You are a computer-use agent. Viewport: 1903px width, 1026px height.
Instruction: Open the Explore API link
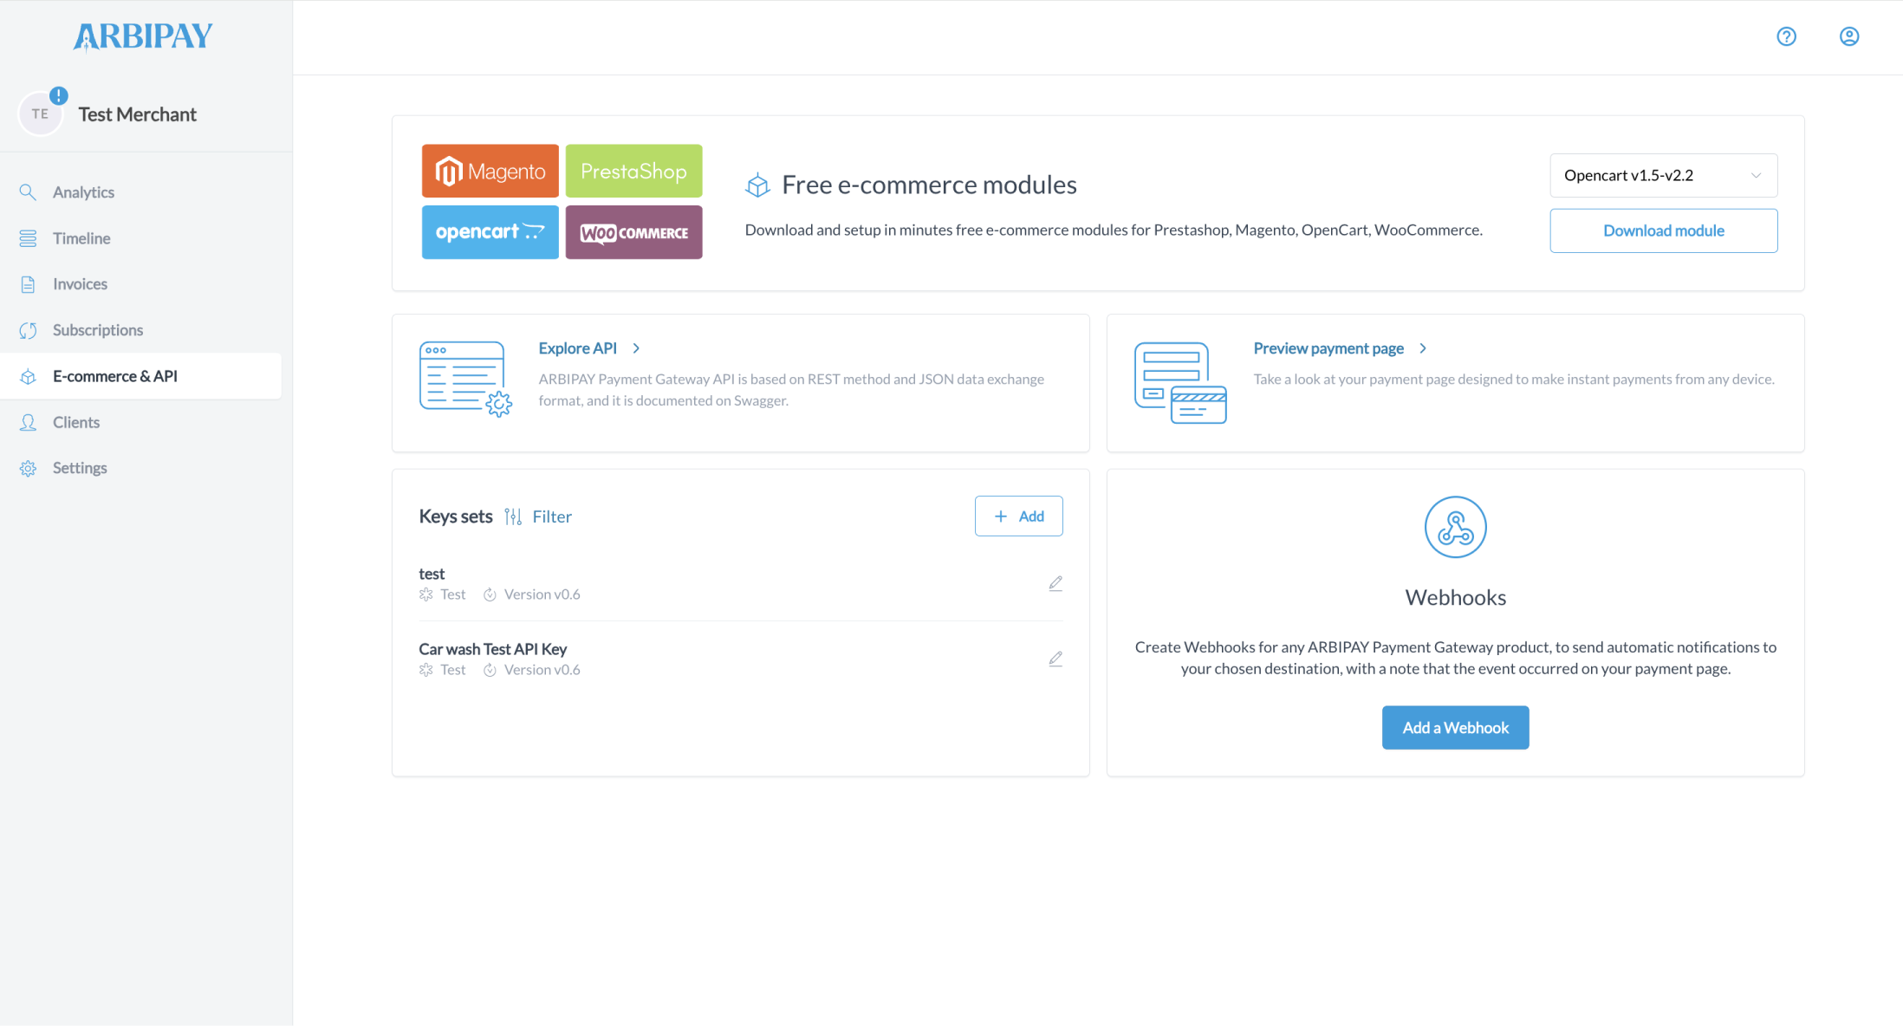[578, 347]
